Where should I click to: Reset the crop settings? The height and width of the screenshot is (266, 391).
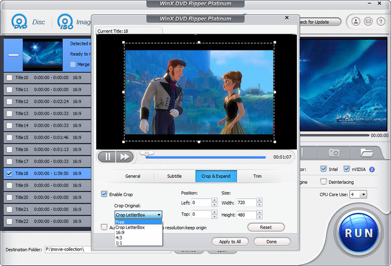(x=266, y=227)
